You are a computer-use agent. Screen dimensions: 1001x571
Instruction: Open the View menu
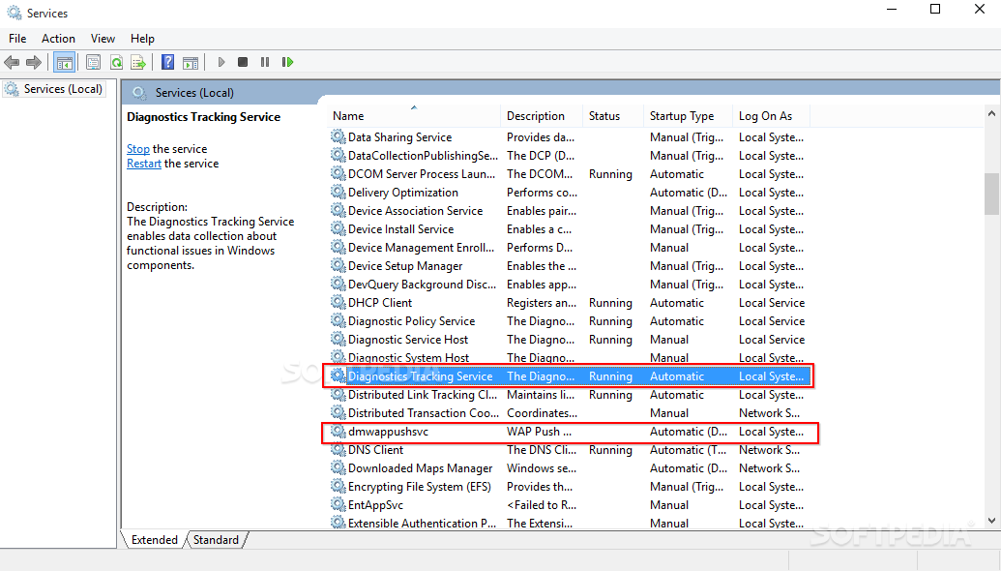103,39
